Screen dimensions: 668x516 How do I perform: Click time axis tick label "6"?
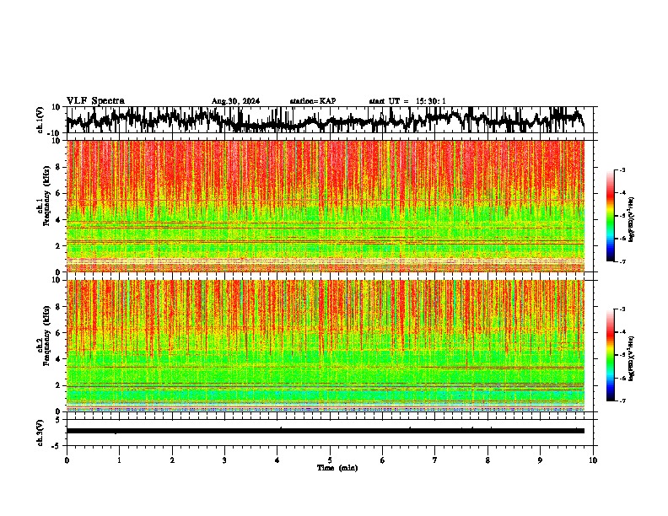[383, 460]
